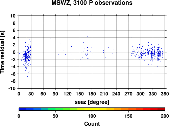This screenshot has width=169, height=126.
Task: Click the dark red colorbar segment at 200
Action: pyautogui.click(x=161, y=109)
